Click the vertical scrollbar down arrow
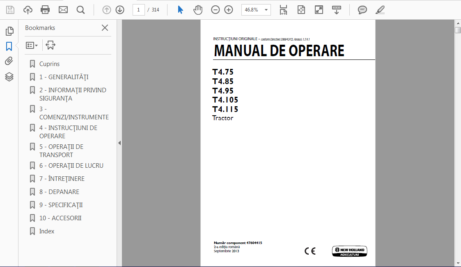 [x=458, y=263]
